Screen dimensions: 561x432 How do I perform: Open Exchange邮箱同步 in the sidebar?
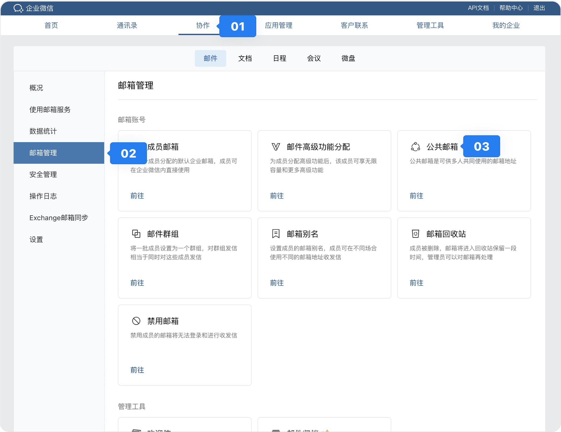pos(59,218)
